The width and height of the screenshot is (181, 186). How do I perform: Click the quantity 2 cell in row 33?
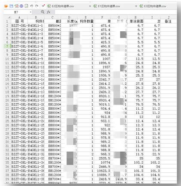pos(86,154)
